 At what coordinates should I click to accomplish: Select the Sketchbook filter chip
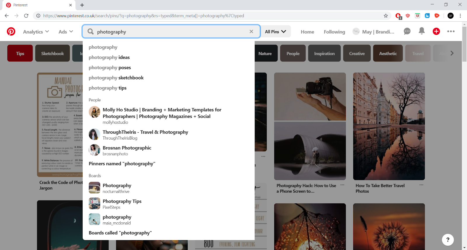[53, 53]
